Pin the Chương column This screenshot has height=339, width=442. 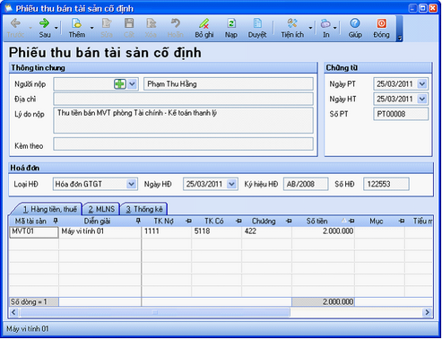pyautogui.click(x=289, y=222)
